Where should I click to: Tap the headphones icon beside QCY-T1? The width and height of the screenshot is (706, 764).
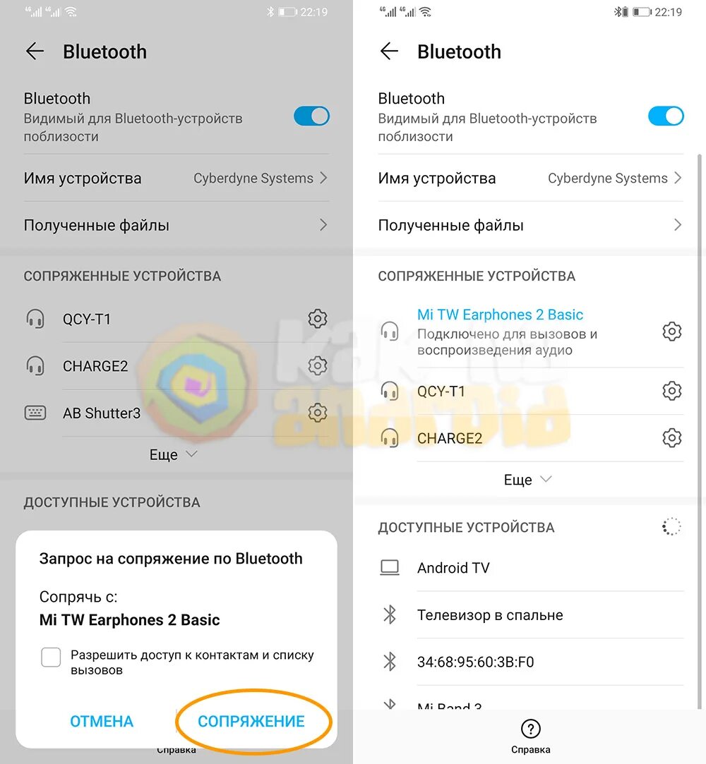coord(35,318)
